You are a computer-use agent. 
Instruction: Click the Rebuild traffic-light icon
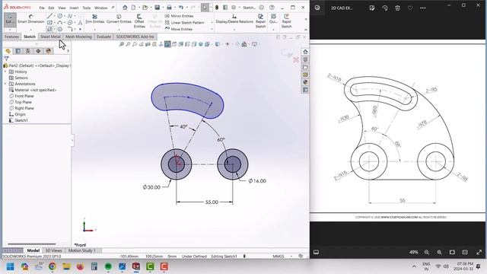(217, 8)
